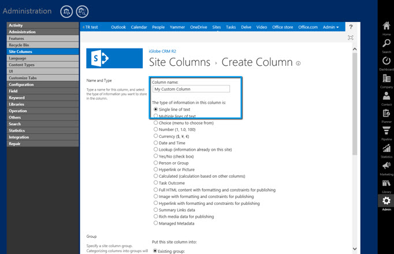
Task: Open Office.com in top navigation
Action: [308, 27]
